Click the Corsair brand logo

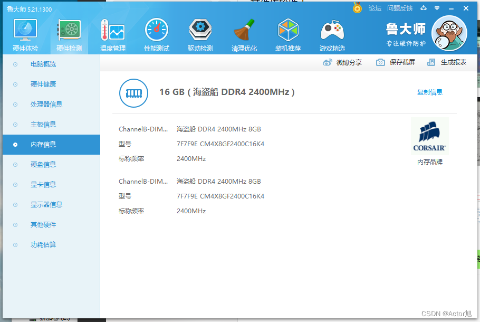click(x=430, y=136)
